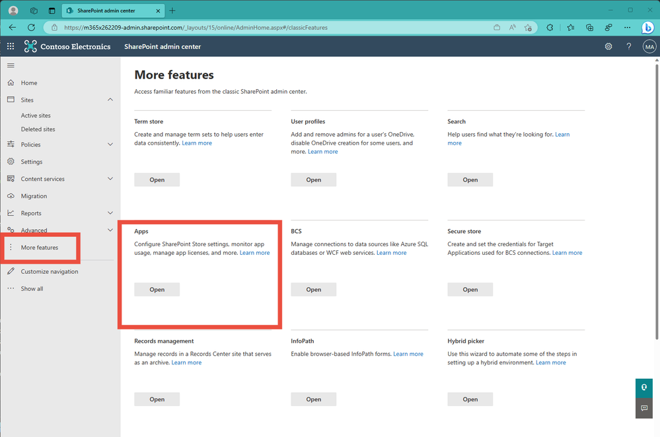The image size is (660, 437).
Task: Click the teal help headset button
Action: coord(644,387)
